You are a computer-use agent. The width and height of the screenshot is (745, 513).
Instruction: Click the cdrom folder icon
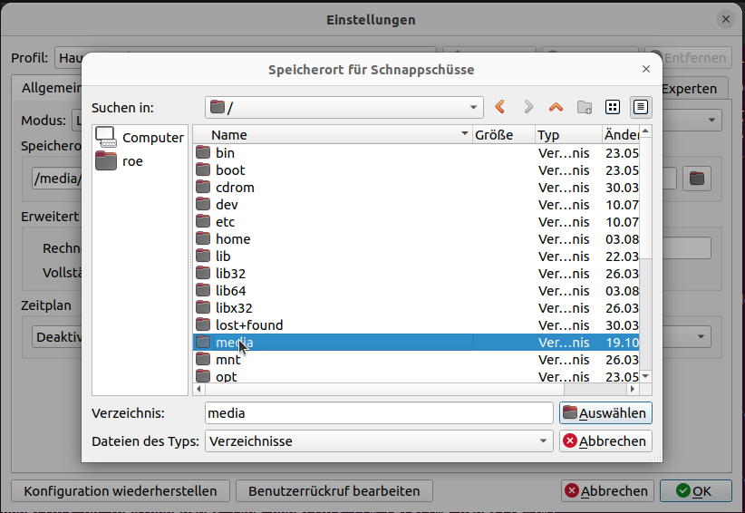(x=203, y=188)
